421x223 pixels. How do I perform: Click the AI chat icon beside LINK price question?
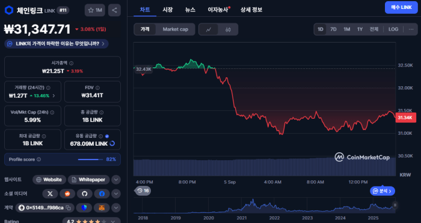(10, 44)
